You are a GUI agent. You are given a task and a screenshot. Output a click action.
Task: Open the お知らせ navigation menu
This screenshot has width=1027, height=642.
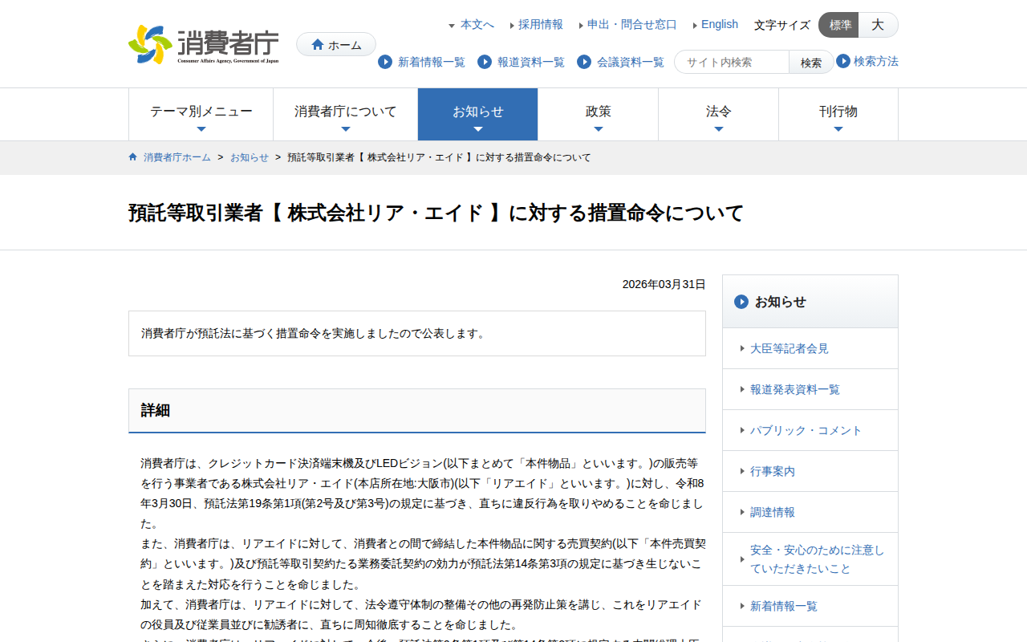coord(478,115)
